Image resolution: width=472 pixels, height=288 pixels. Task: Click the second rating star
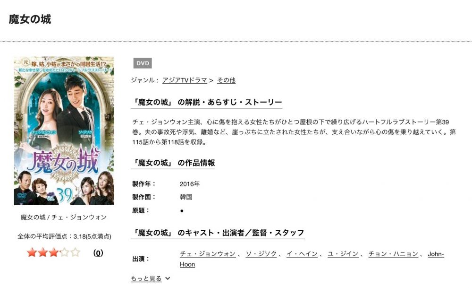click(x=43, y=253)
